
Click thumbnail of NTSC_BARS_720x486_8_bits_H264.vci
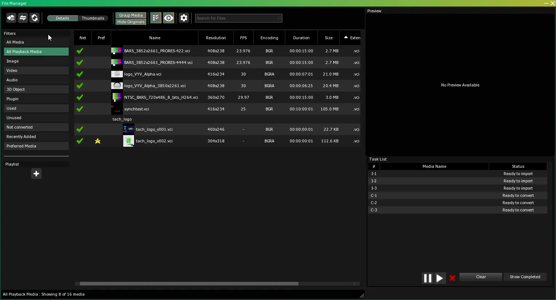point(117,97)
